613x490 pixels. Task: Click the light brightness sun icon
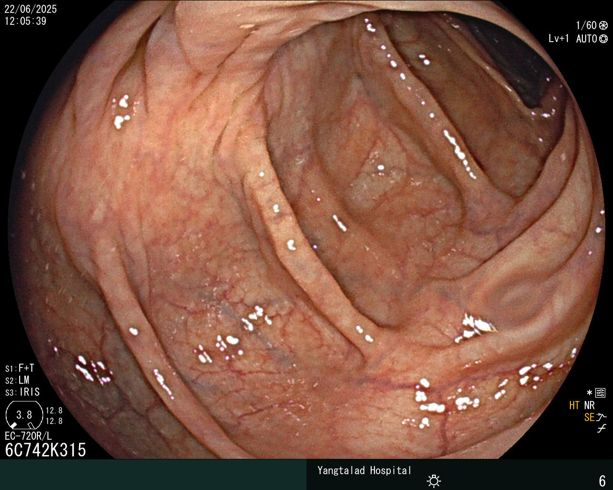coord(434,480)
